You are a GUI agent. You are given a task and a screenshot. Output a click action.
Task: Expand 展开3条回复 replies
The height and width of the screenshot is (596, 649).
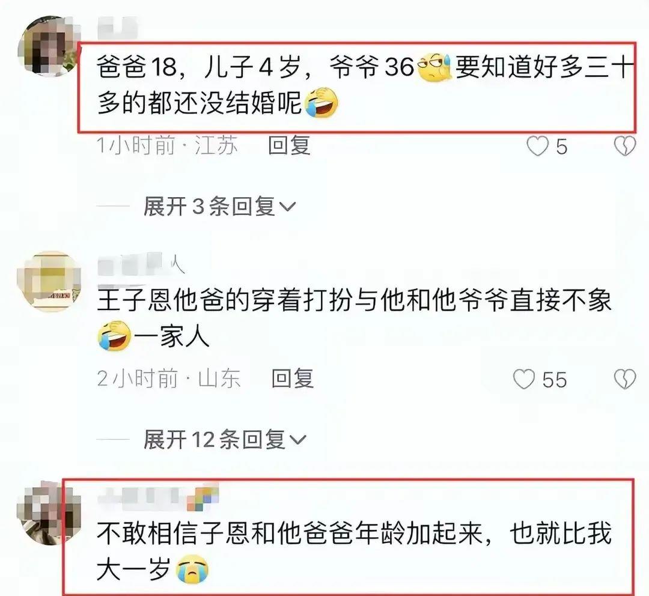(219, 206)
